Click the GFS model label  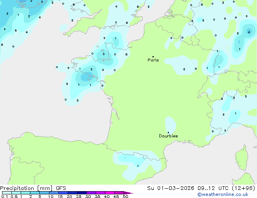tap(61, 188)
